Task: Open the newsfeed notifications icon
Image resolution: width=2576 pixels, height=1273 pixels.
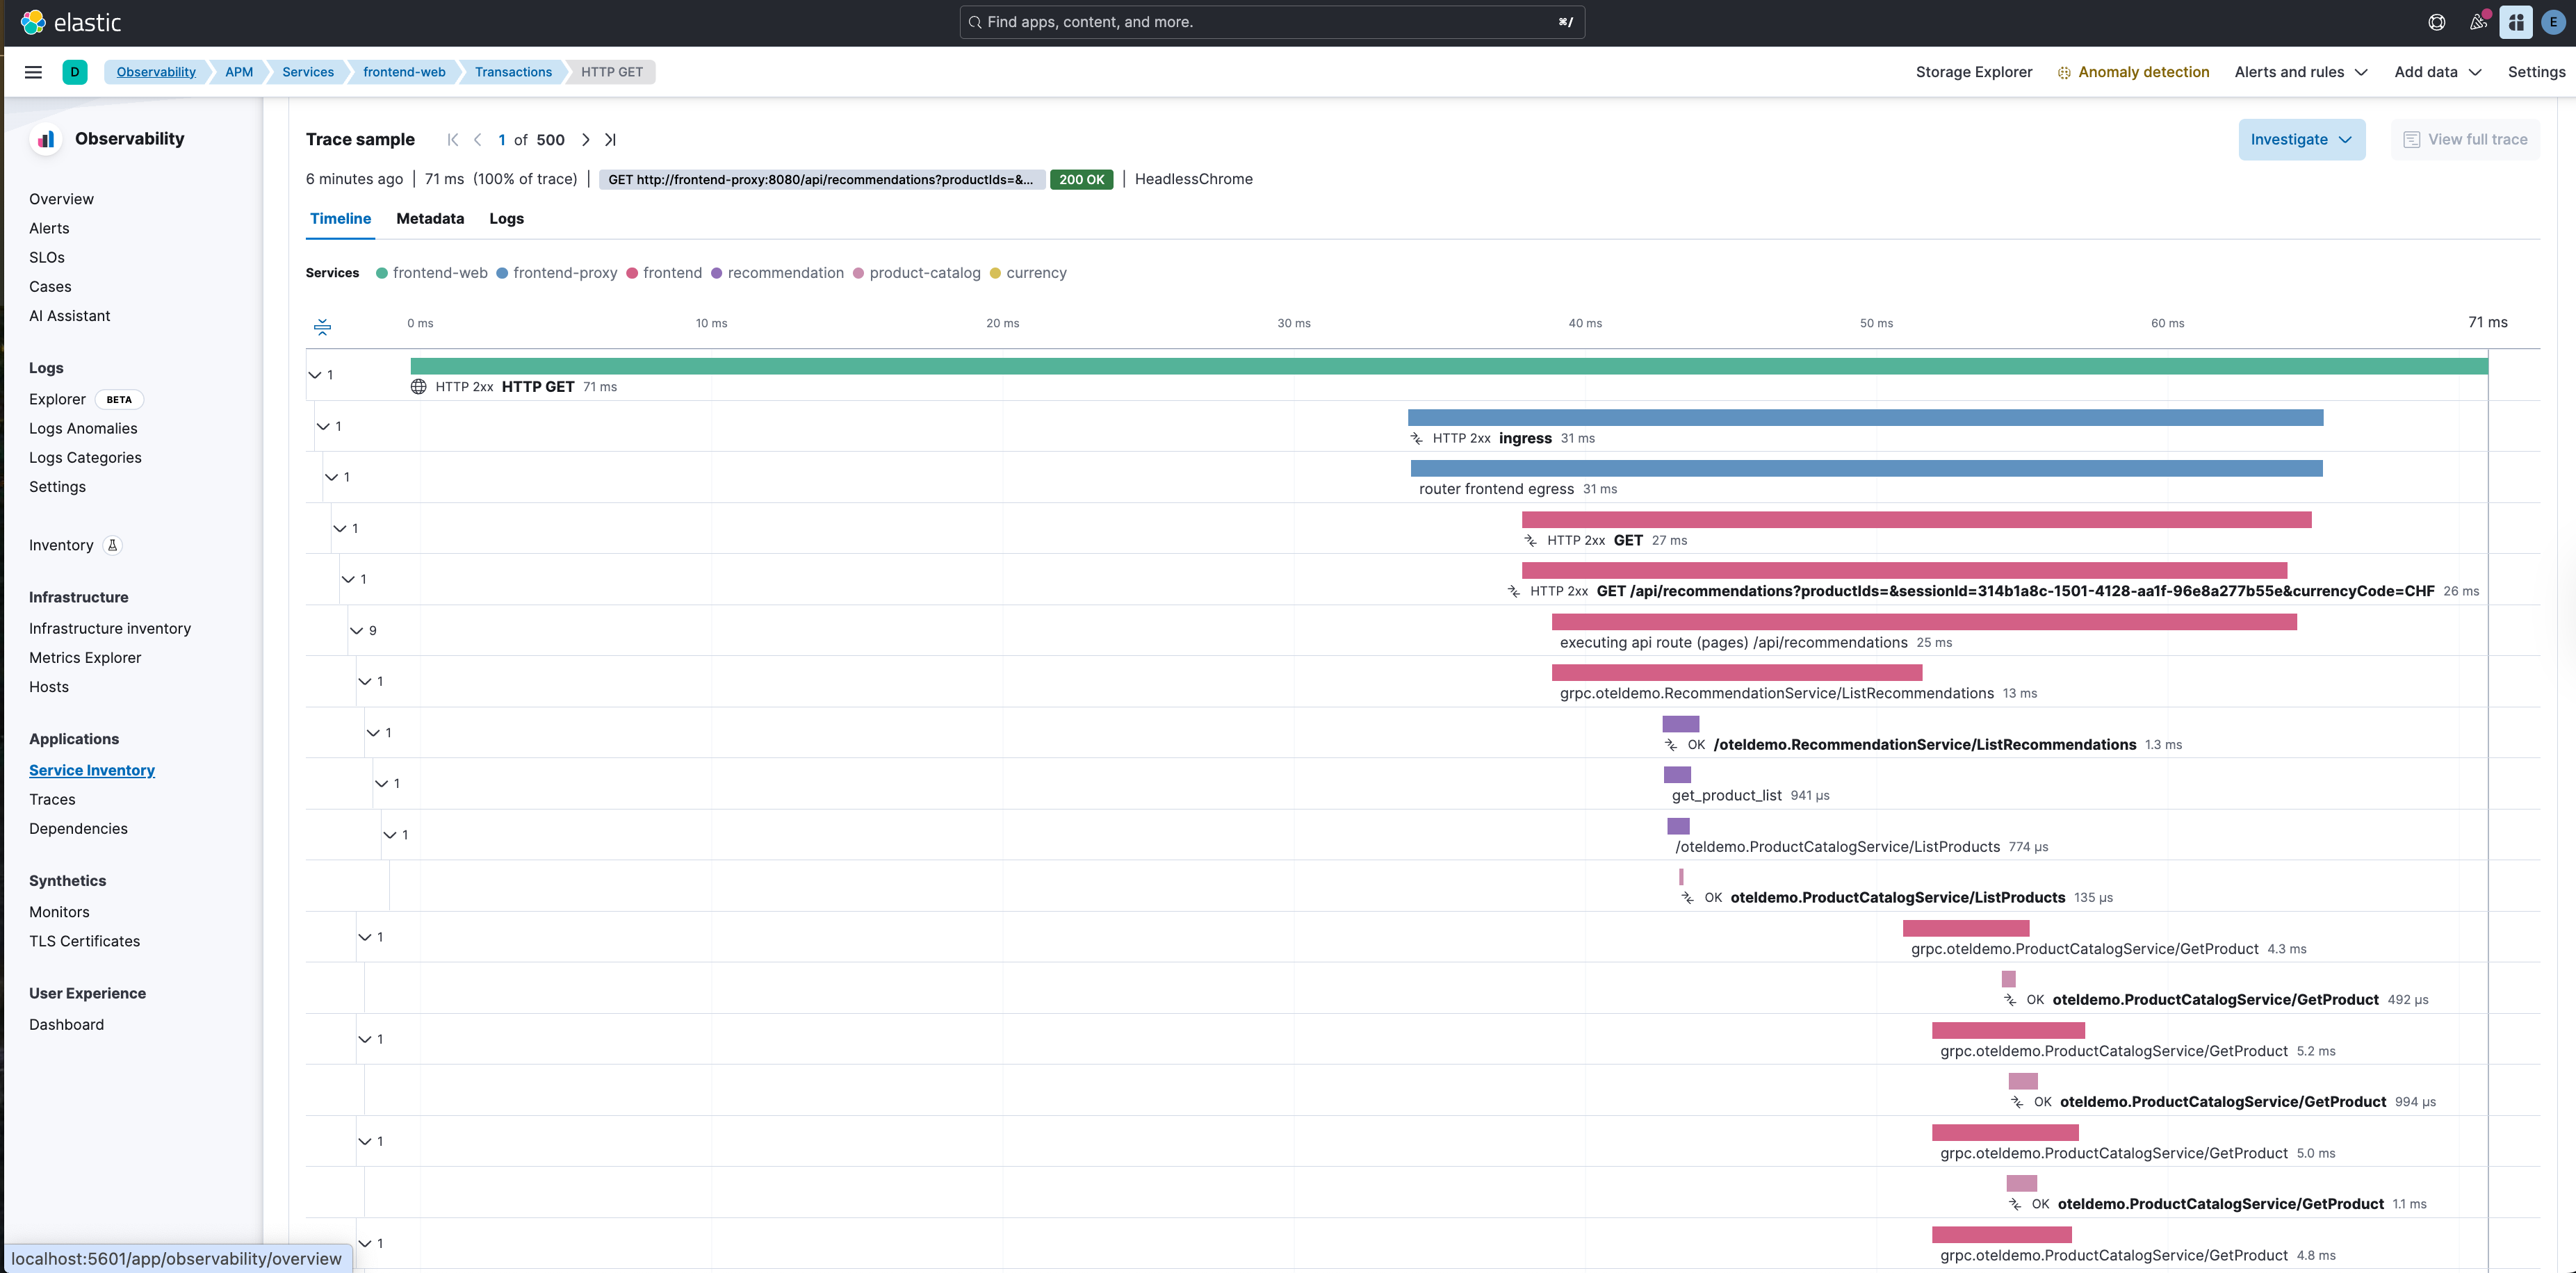Action: click(2478, 22)
